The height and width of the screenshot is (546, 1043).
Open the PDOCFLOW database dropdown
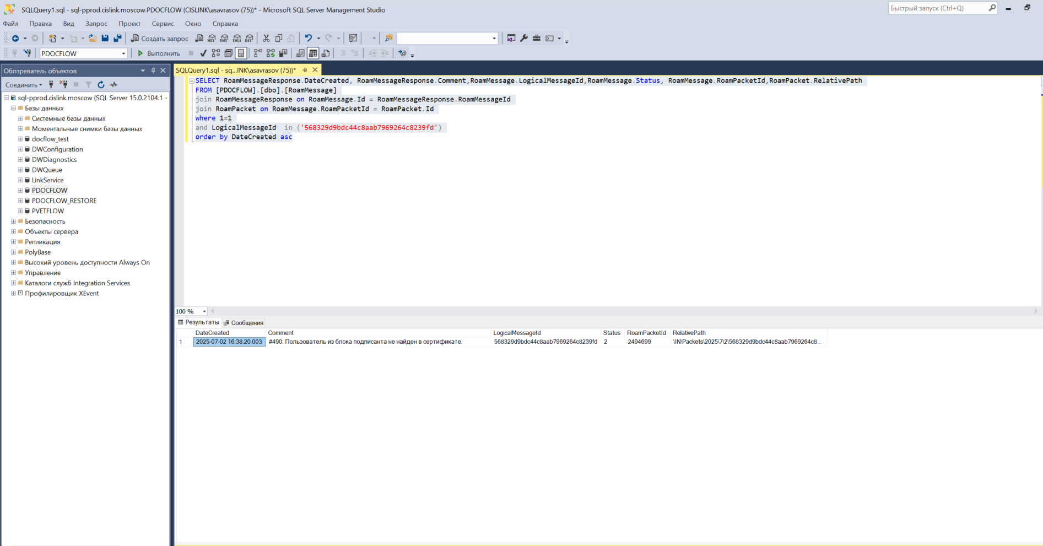[123, 53]
